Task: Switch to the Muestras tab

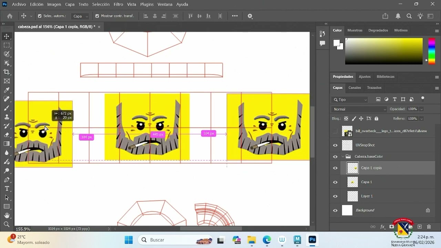Action: 355,30
